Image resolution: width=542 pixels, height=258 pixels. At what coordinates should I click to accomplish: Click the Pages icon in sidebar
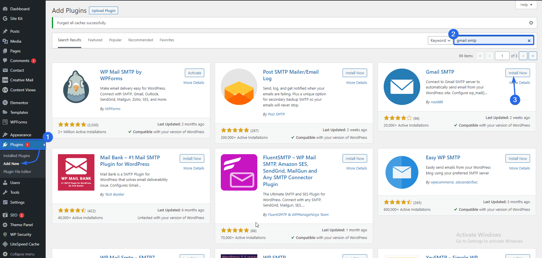click(x=5, y=51)
